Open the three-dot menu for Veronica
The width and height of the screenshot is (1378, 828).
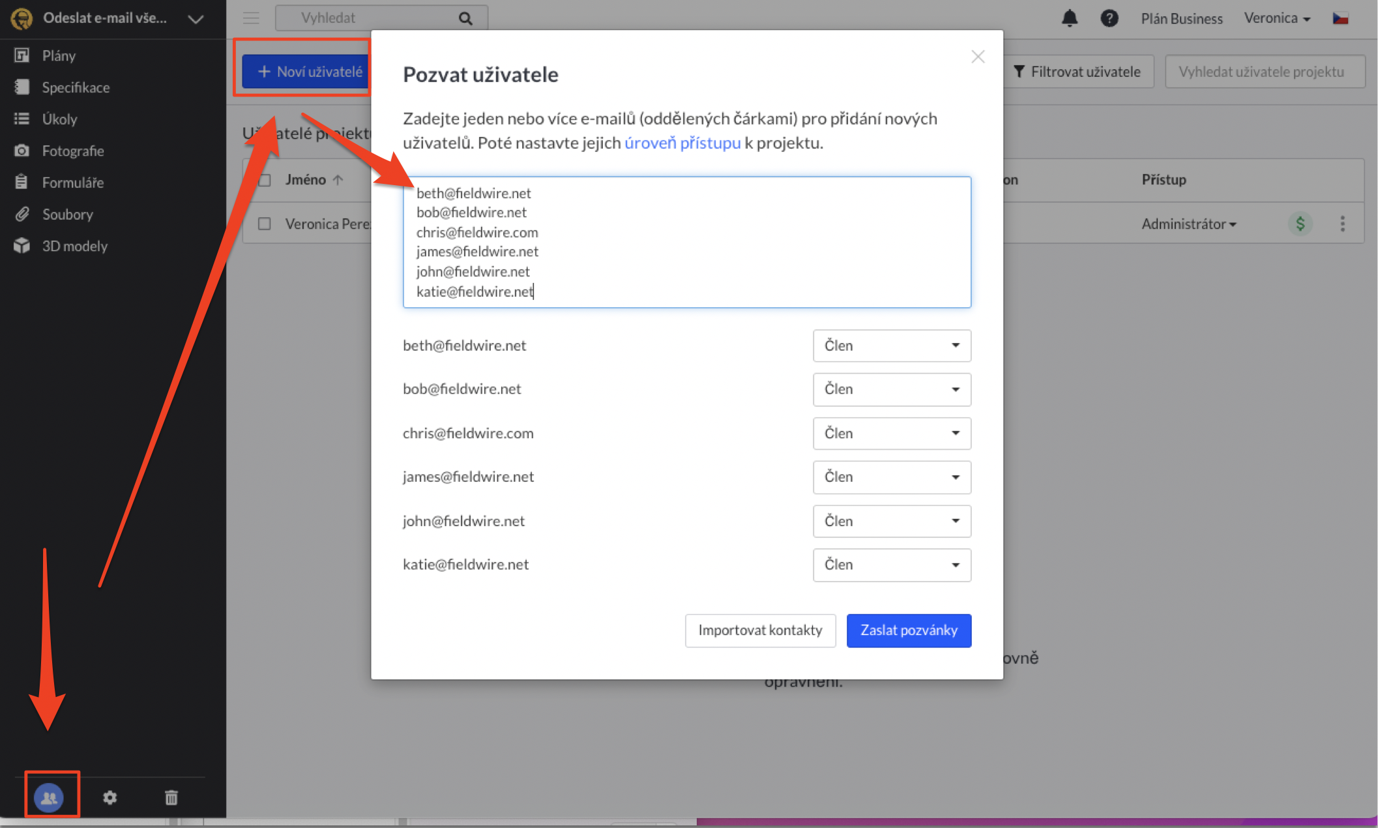coord(1342,224)
